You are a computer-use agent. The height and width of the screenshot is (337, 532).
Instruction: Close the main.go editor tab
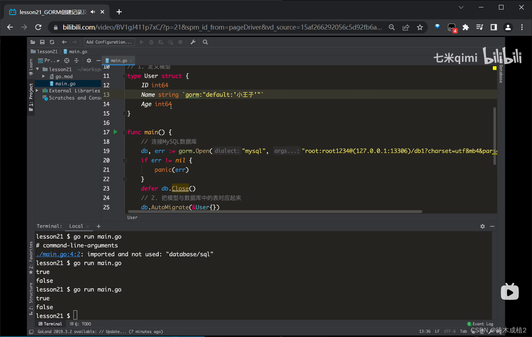131,61
